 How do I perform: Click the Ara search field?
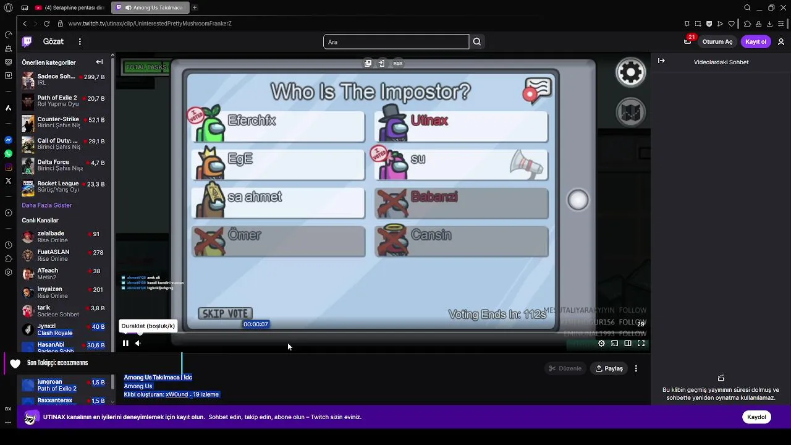click(396, 42)
